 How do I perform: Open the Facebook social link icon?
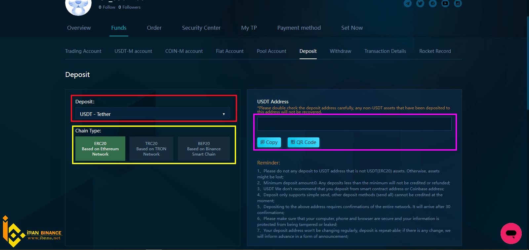point(433,3)
